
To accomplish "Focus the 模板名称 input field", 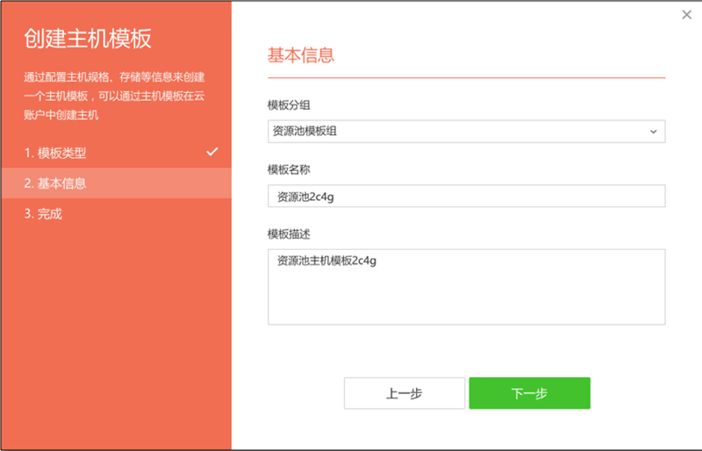I will [465, 197].
